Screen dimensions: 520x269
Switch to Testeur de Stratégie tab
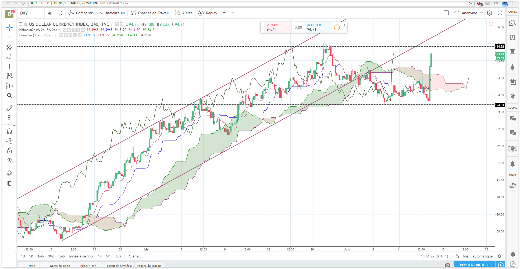pyautogui.click(x=118, y=266)
